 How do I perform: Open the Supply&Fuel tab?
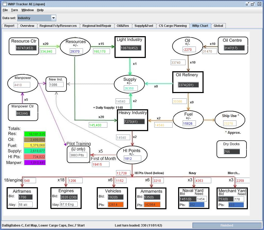pyautogui.click(x=144, y=26)
